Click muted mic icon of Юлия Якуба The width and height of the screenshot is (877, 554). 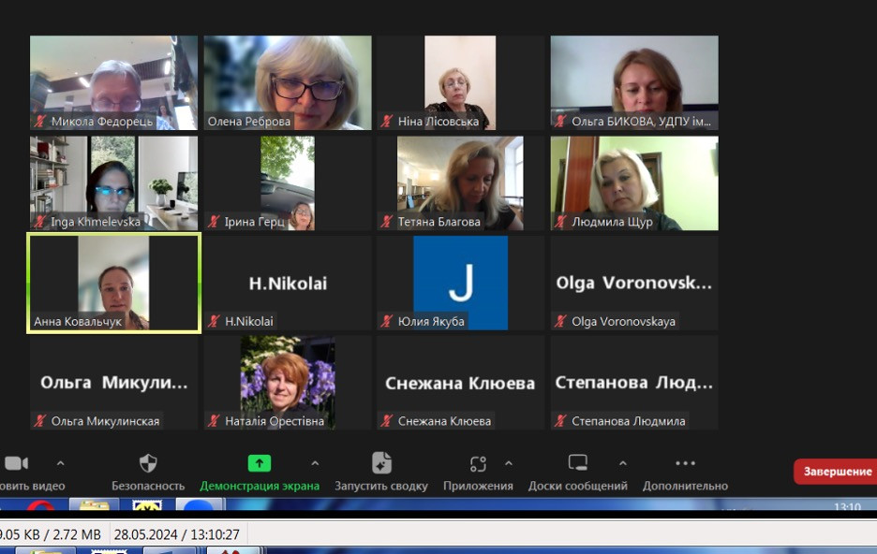point(386,321)
